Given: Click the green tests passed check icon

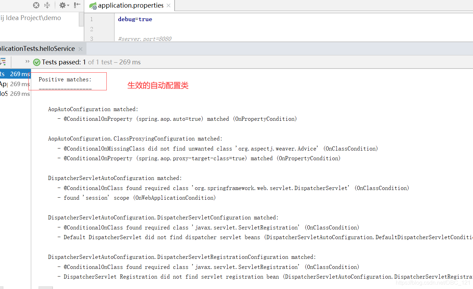Looking at the screenshot, I should [x=36, y=62].
